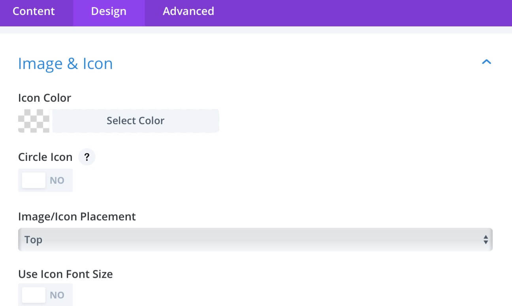
Task: Click the Image/Icon Placement label
Action: coord(77,216)
